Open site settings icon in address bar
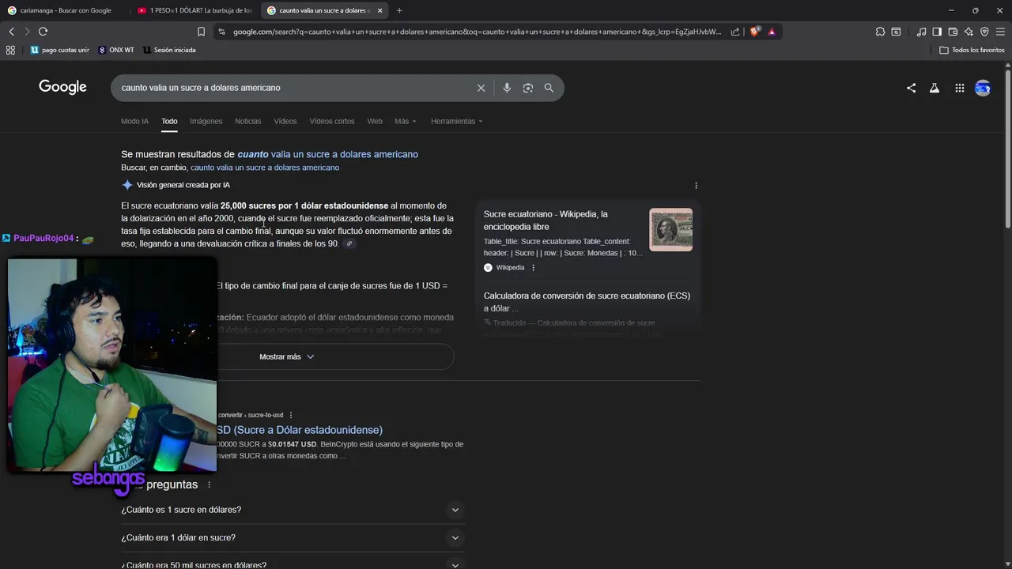 click(221, 32)
